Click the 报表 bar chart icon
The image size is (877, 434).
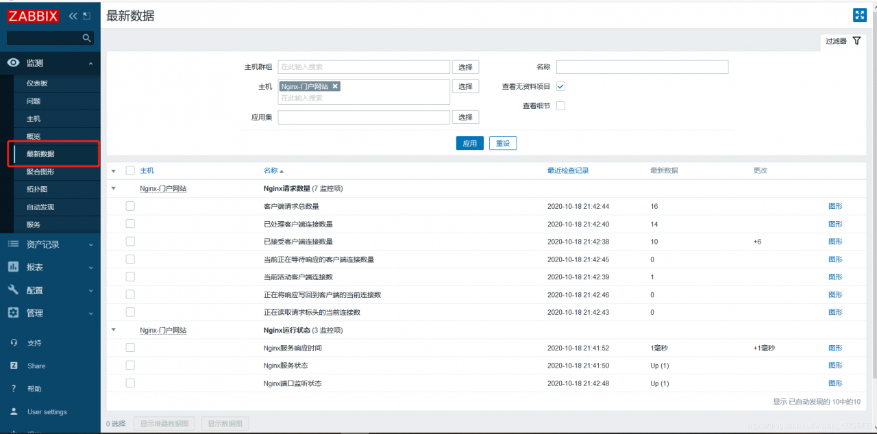click(13, 267)
